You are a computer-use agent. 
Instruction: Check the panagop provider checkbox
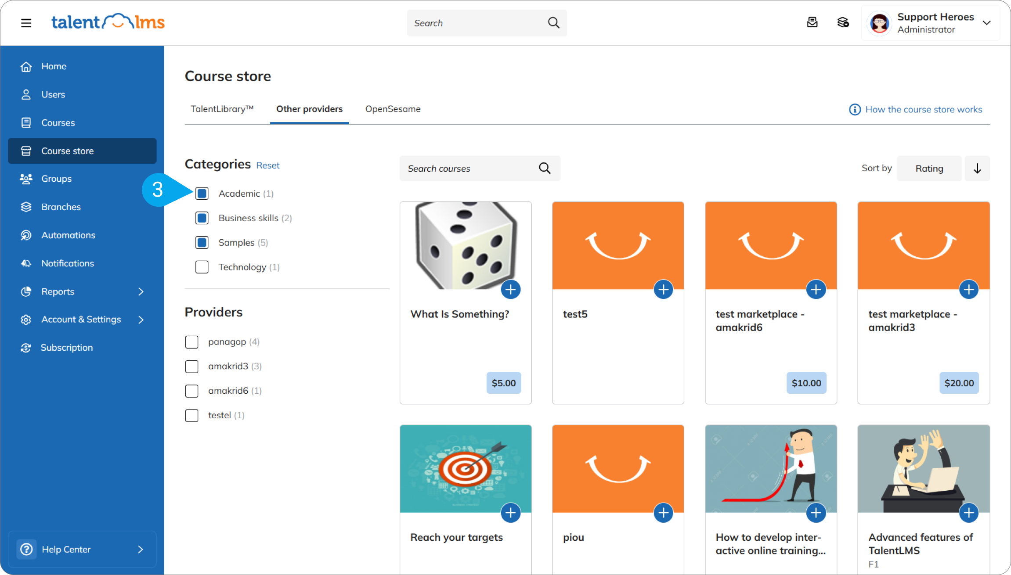coord(192,342)
